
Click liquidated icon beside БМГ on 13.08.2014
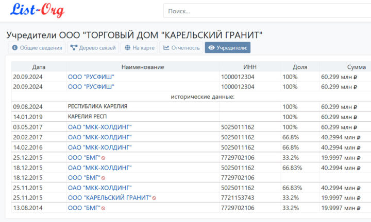pos(104,208)
